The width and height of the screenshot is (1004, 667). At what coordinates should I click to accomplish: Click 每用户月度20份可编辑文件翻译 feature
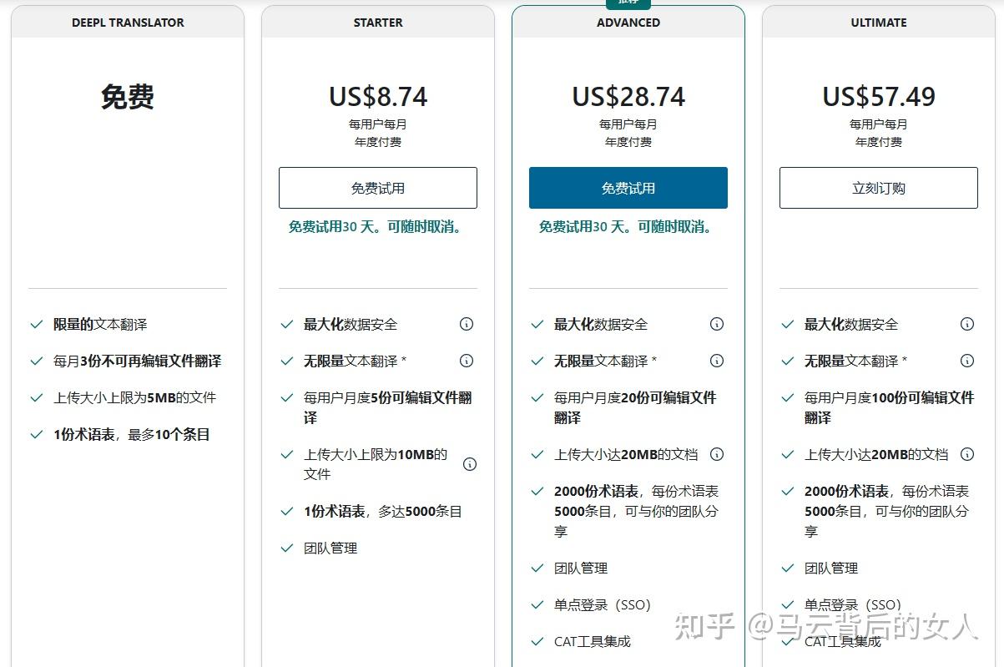point(635,407)
